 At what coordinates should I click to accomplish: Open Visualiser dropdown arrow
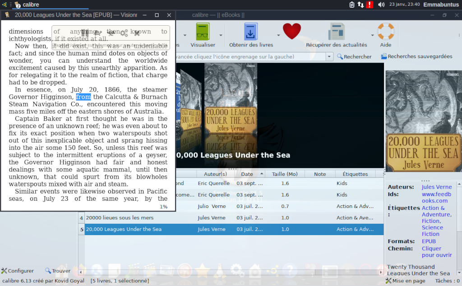221,35
